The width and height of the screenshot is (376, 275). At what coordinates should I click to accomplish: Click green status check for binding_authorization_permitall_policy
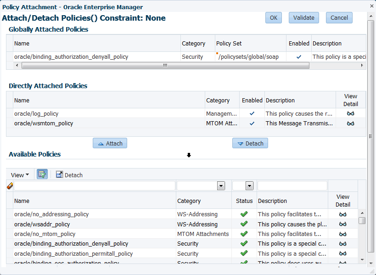pyautogui.click(x=244, y=253)
